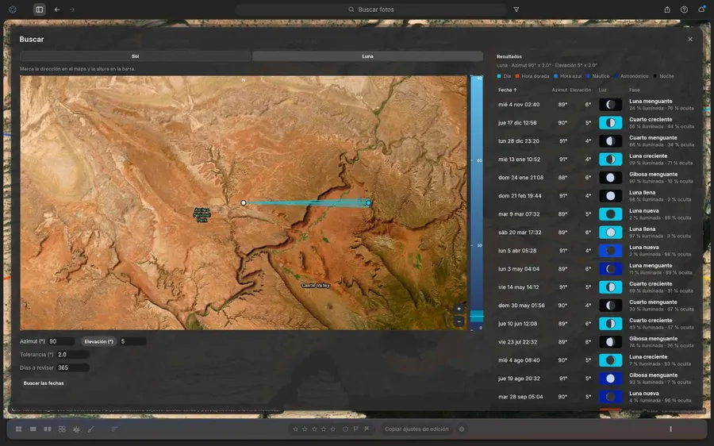Set rating with the fifth star
This screenshot has height=446, width=714.
tap(333, 429)
